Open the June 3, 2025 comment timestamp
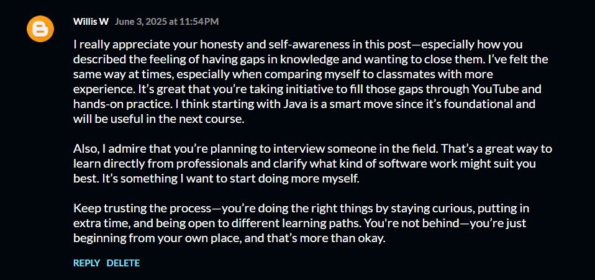This screenshot has height=280, width=595. coord(166,22)
